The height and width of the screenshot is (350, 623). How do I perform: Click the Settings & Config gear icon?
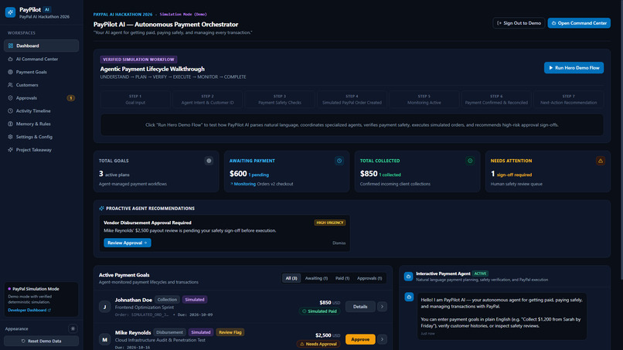click(10, 137)
